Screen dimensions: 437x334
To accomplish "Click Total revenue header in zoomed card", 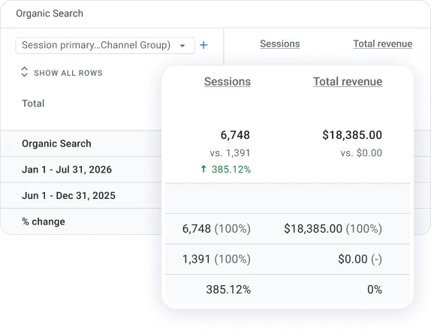I will (348, 82).
